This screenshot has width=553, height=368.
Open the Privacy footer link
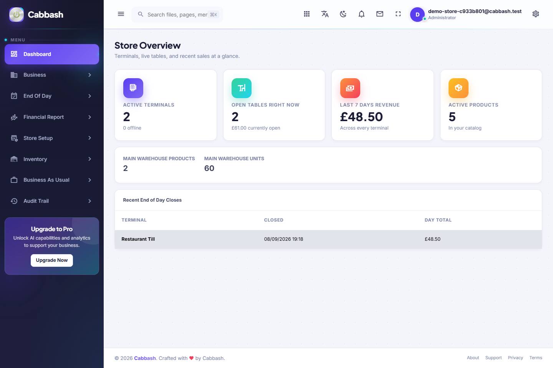click(515, 358)
